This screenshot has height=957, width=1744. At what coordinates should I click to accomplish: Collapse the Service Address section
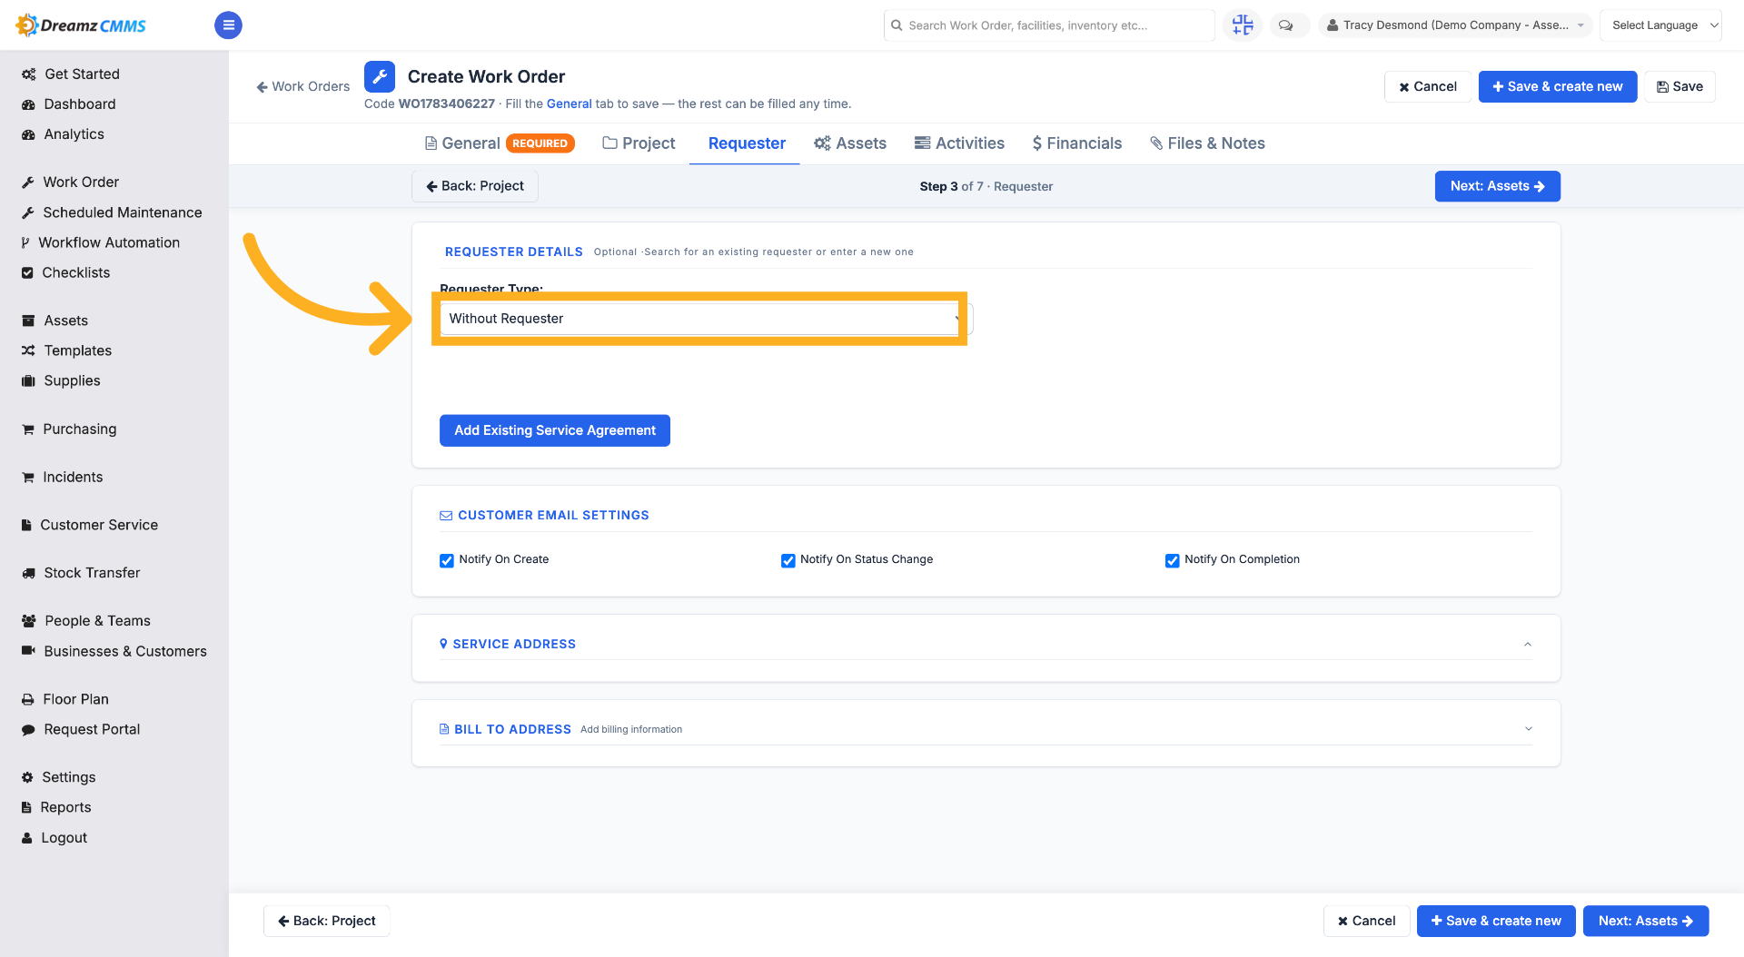[1528, 645]
